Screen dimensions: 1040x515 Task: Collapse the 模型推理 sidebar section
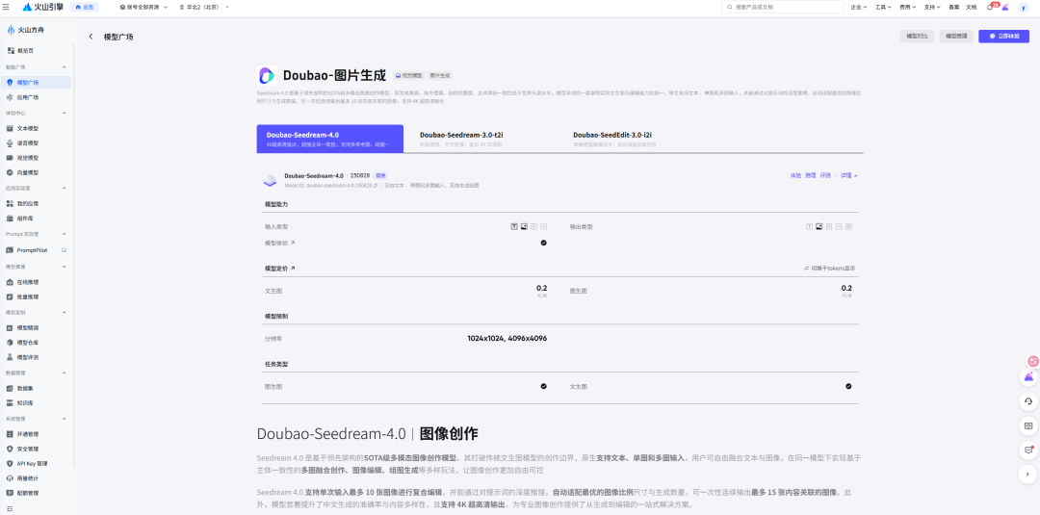tap(65, 267)
